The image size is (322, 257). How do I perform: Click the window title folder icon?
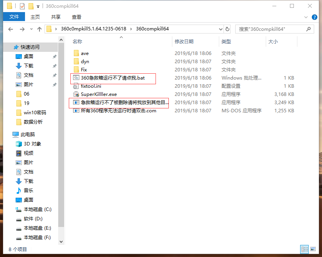click(x=9, y=6)
